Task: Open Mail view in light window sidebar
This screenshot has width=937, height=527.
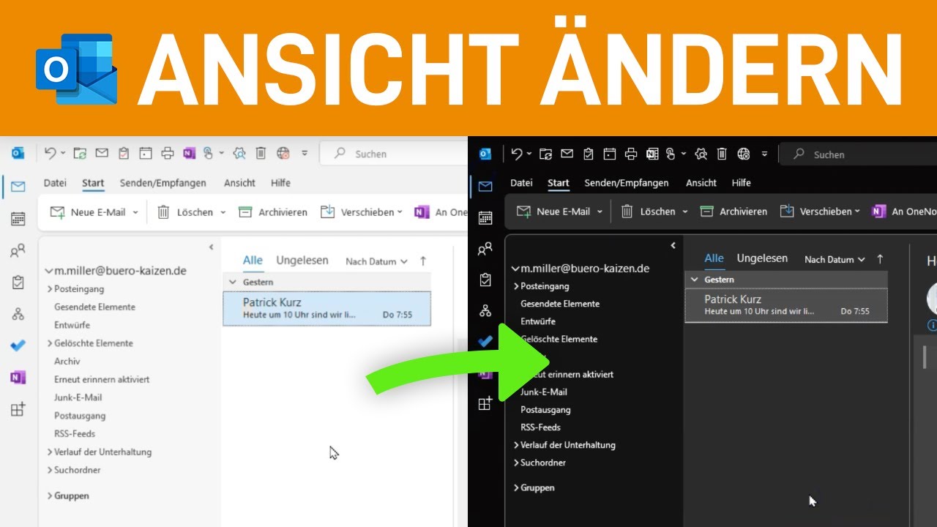Action: coord(18,187)
